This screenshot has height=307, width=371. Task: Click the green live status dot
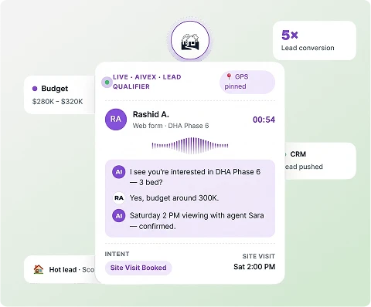[107, 83]
